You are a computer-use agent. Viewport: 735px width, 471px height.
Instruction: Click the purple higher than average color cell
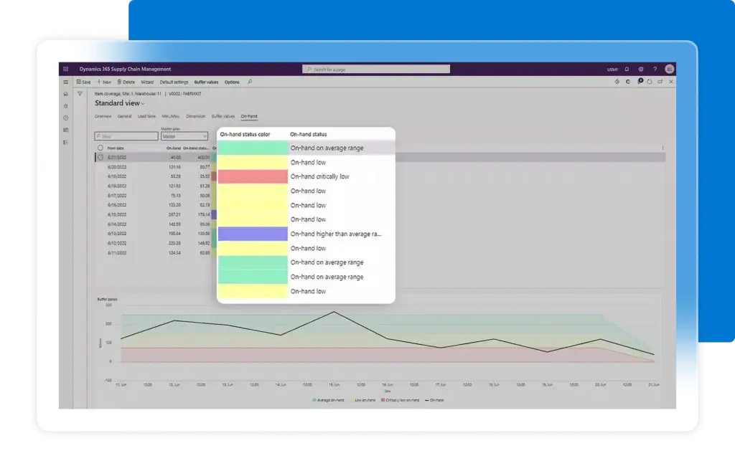[x=253, y=234]
